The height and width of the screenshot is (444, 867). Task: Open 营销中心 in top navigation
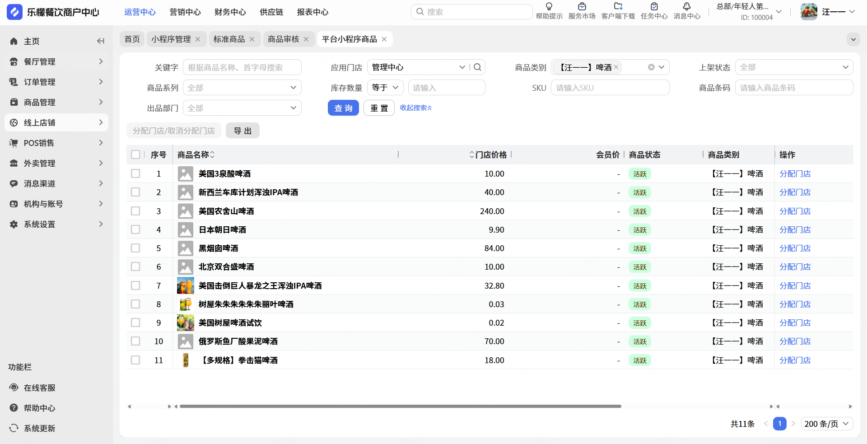[x=185, y=12]
